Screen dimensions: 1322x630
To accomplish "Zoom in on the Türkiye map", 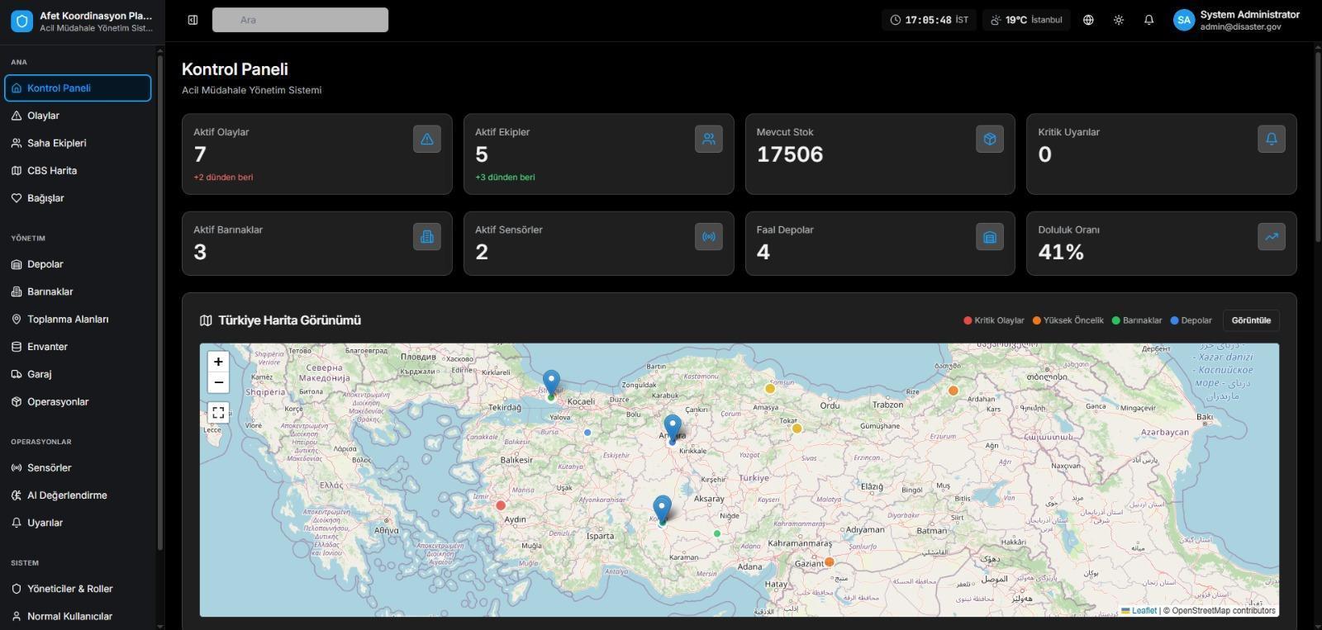I will coord(218,362).
